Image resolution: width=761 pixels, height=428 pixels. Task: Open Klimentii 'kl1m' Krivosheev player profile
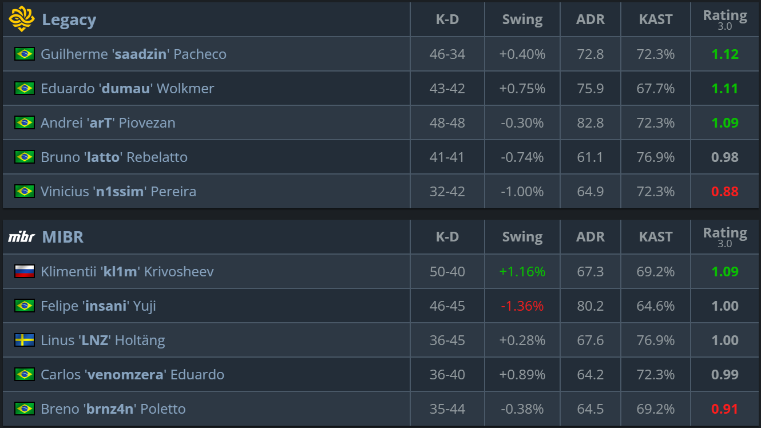[127, 272]
